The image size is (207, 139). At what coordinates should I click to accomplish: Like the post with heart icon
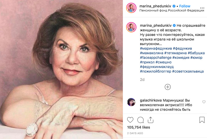point(130,120)
